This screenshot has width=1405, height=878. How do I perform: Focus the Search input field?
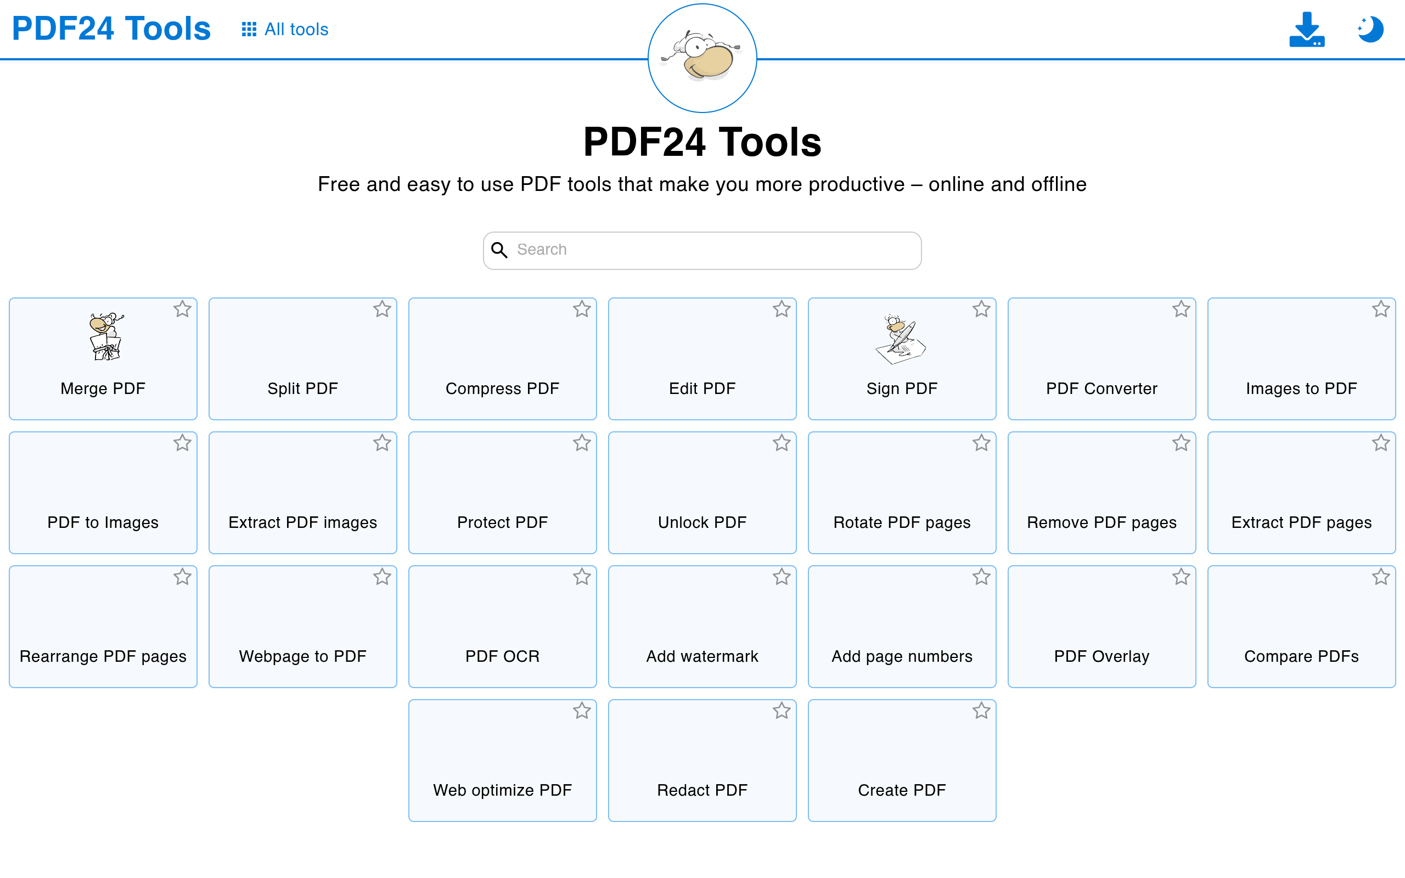pos(702,250)
